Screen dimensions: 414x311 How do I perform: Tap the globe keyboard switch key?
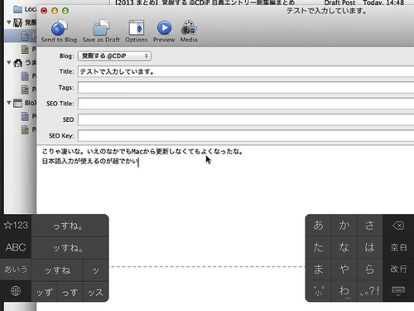coord(16,291)
